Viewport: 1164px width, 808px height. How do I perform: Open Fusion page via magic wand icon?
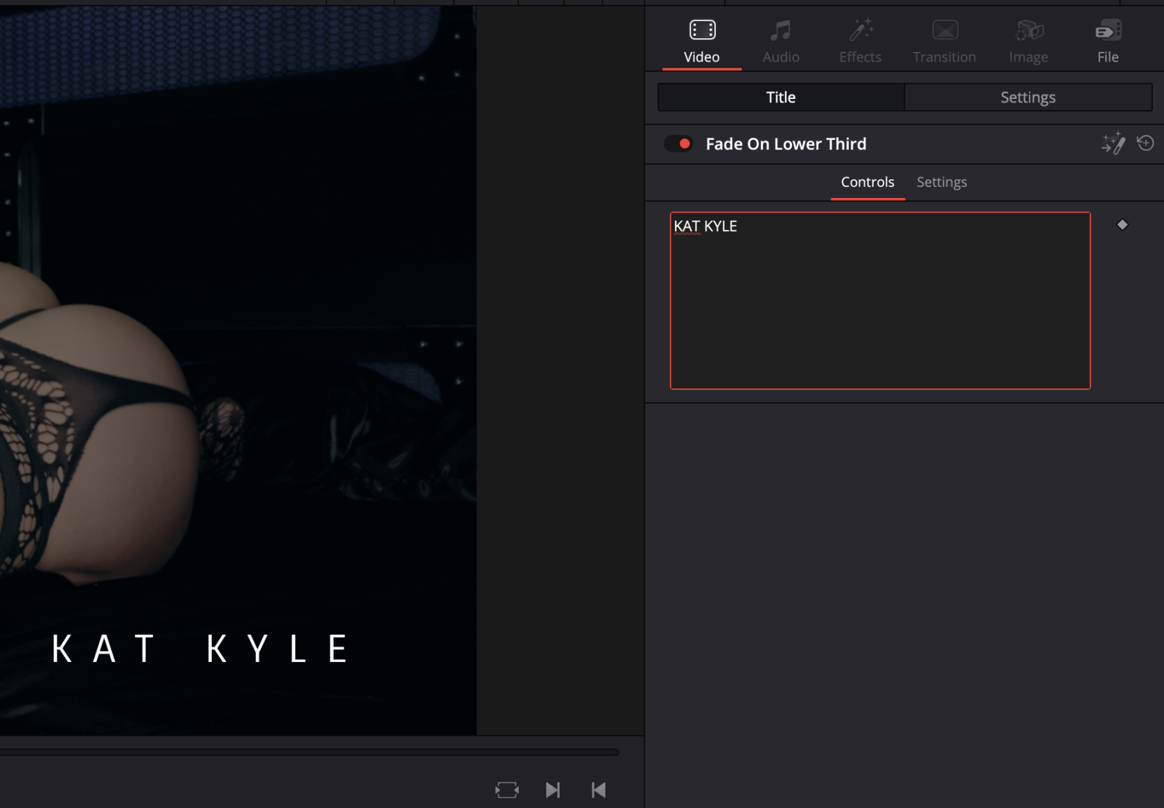tap(1113, 143)
